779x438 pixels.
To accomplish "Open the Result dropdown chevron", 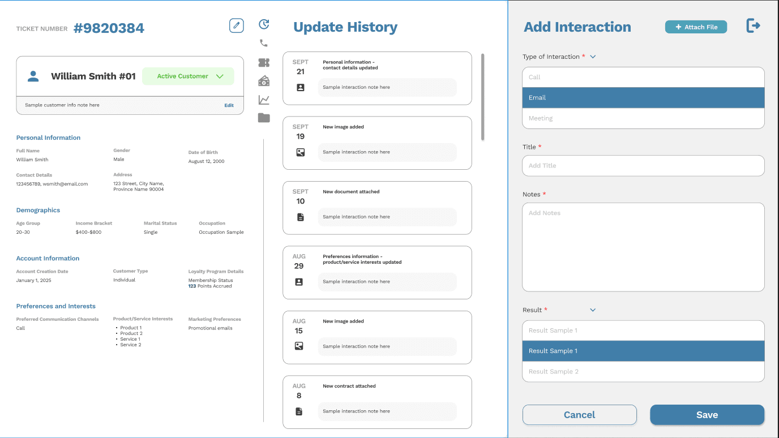I will (x=593, y=310).
